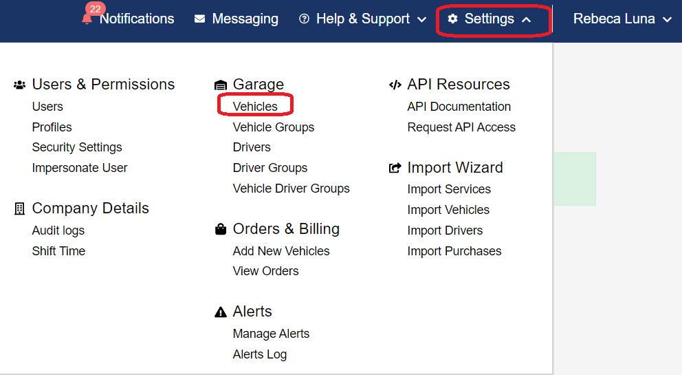
Task: Click the Messaging envelope icon
Action: pos(199,19)
